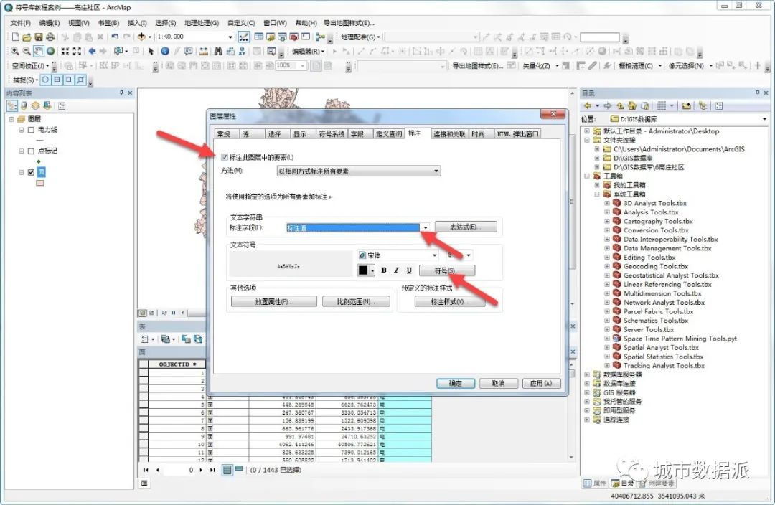The height and width of the screenshot is (505, 775).
Task: Select the Identify tool
Action: coord(165,51)
